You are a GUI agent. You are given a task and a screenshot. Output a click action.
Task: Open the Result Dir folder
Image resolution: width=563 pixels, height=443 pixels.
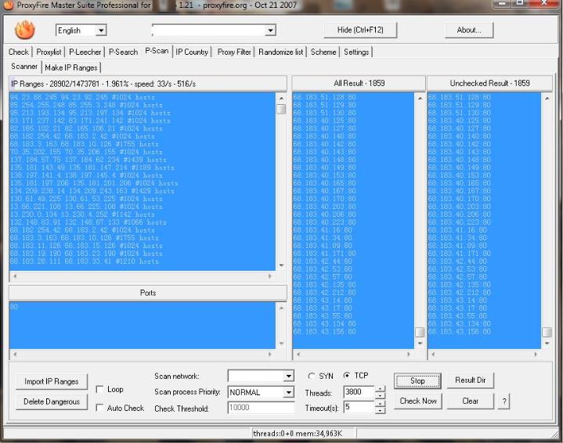pos(471,380)
